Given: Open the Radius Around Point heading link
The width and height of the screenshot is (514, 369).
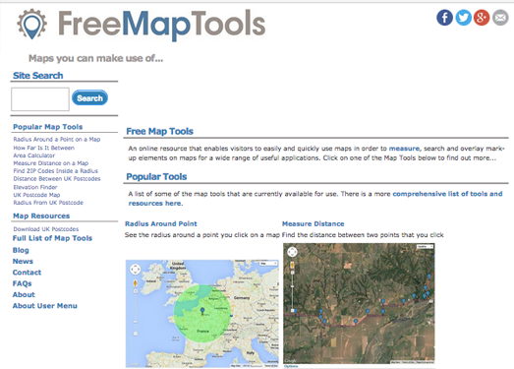Looking at the screenshot, I should [x=161, y=224].
